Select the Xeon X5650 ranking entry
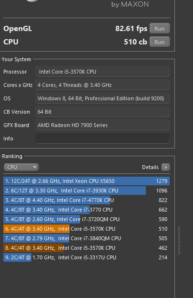The image size is (193, 298). tap(86, 181)
